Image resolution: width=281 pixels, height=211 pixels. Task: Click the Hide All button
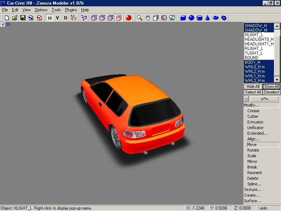[x=253, y=87]
